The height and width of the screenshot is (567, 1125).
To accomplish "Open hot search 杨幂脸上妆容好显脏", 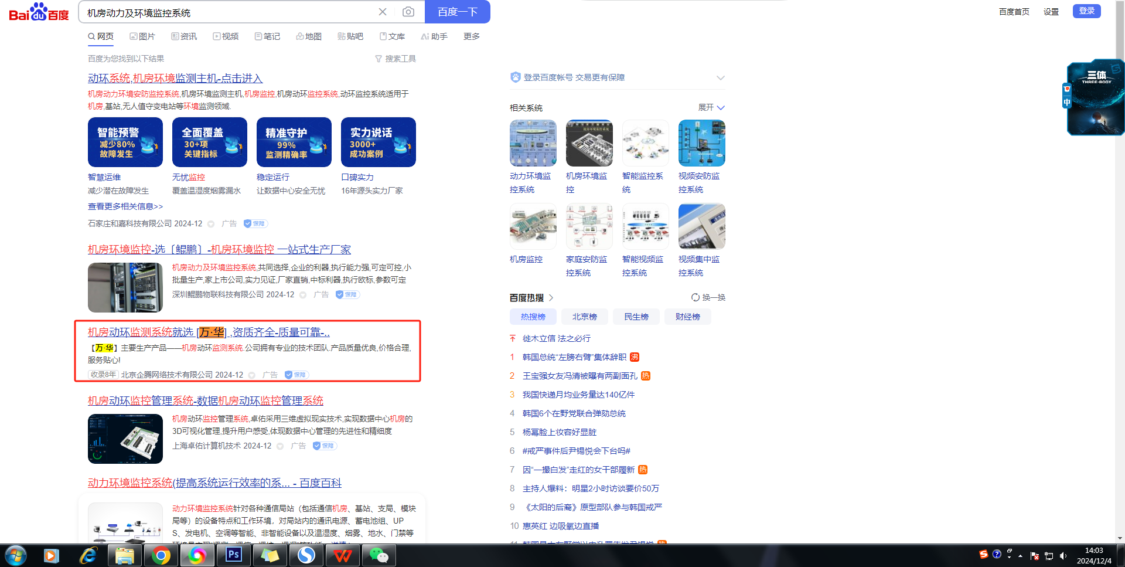I will 560,432.
